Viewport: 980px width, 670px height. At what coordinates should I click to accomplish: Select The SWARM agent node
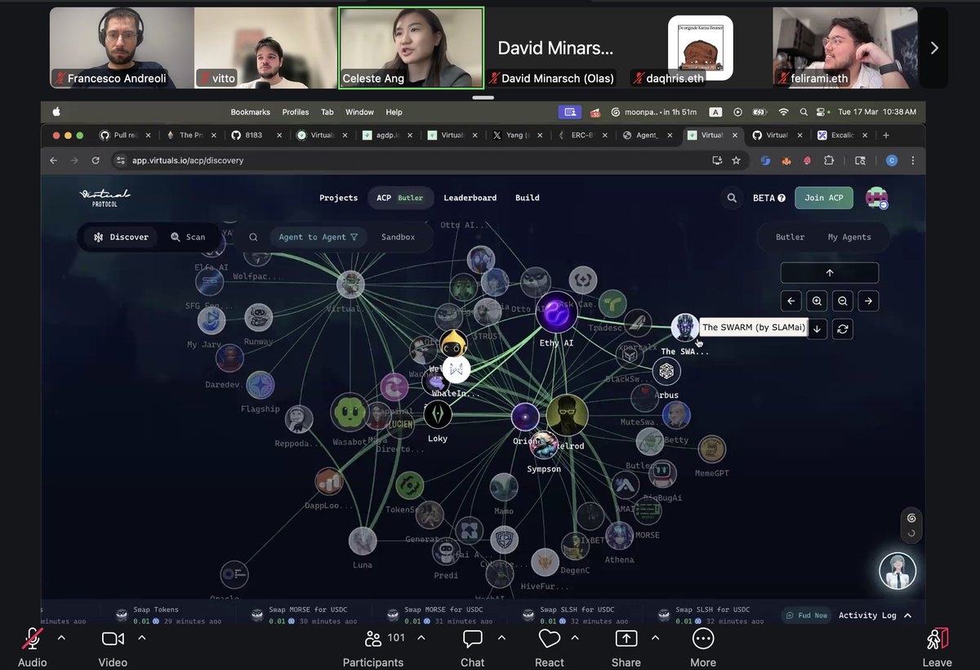pos(684,327)
